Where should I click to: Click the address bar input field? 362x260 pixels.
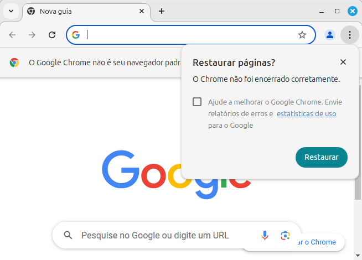[188, 35]
